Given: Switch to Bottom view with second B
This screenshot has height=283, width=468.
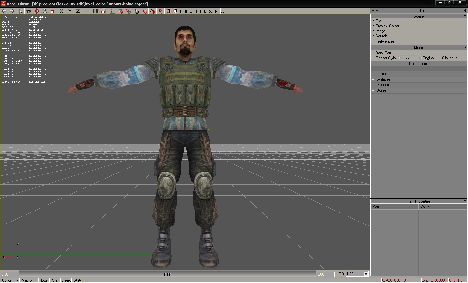Looking at the screenshot, I should point(205,11).
